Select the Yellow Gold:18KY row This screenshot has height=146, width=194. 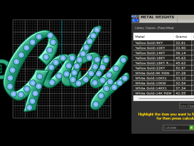tap(164, 58)
